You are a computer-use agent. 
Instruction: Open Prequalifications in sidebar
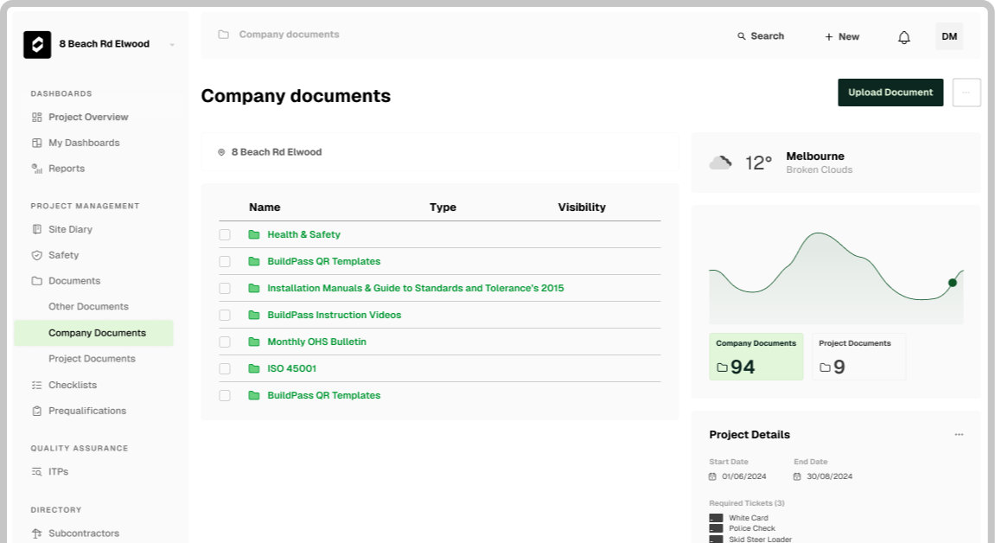coord(87,411)
